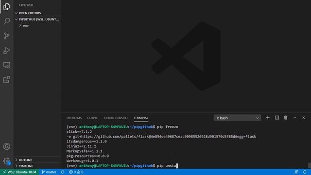Switch to the Output tab
The height and width of the screenshot is (175, 311).
click(93, 118)
